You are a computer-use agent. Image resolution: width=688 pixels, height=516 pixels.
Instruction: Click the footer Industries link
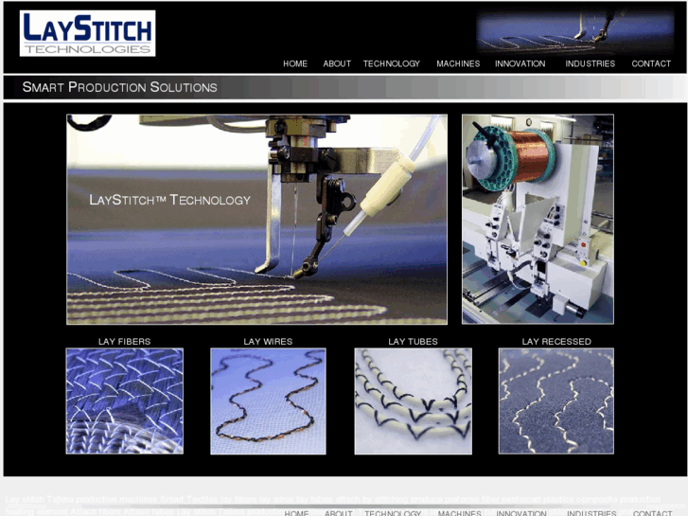point(591,513)
